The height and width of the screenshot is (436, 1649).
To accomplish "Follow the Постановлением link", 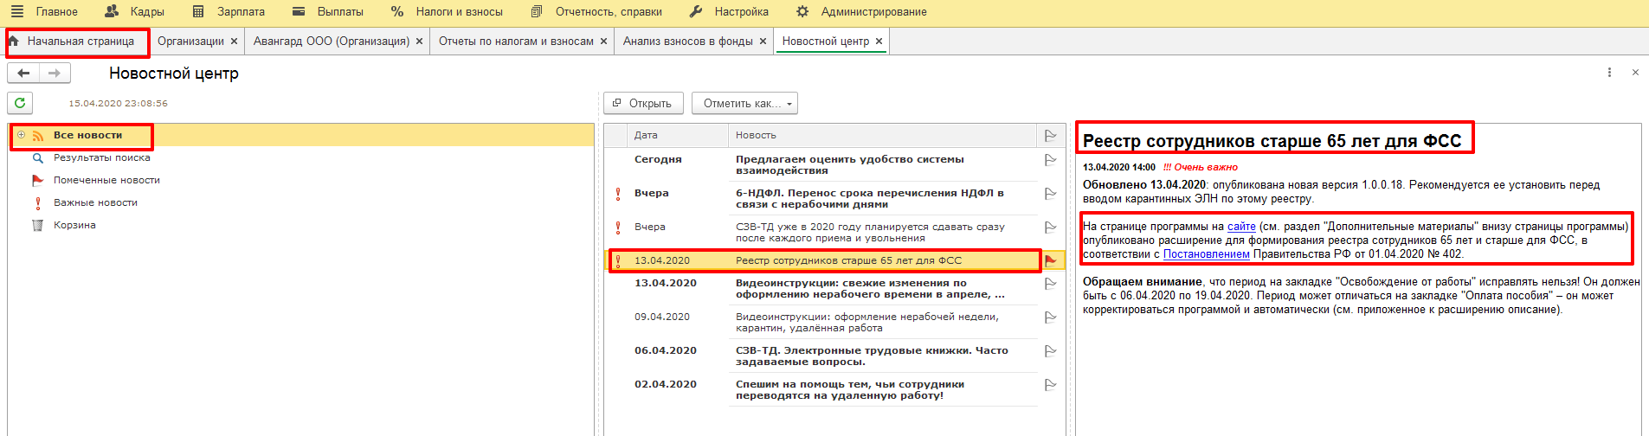I will (x=1206, y=254).
